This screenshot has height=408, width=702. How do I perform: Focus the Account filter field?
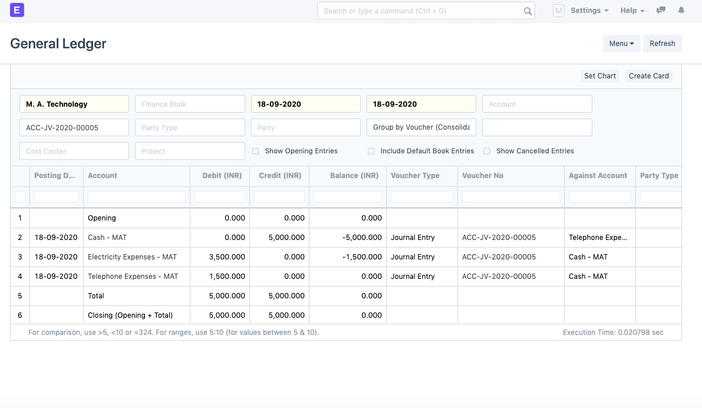point(536,104)
